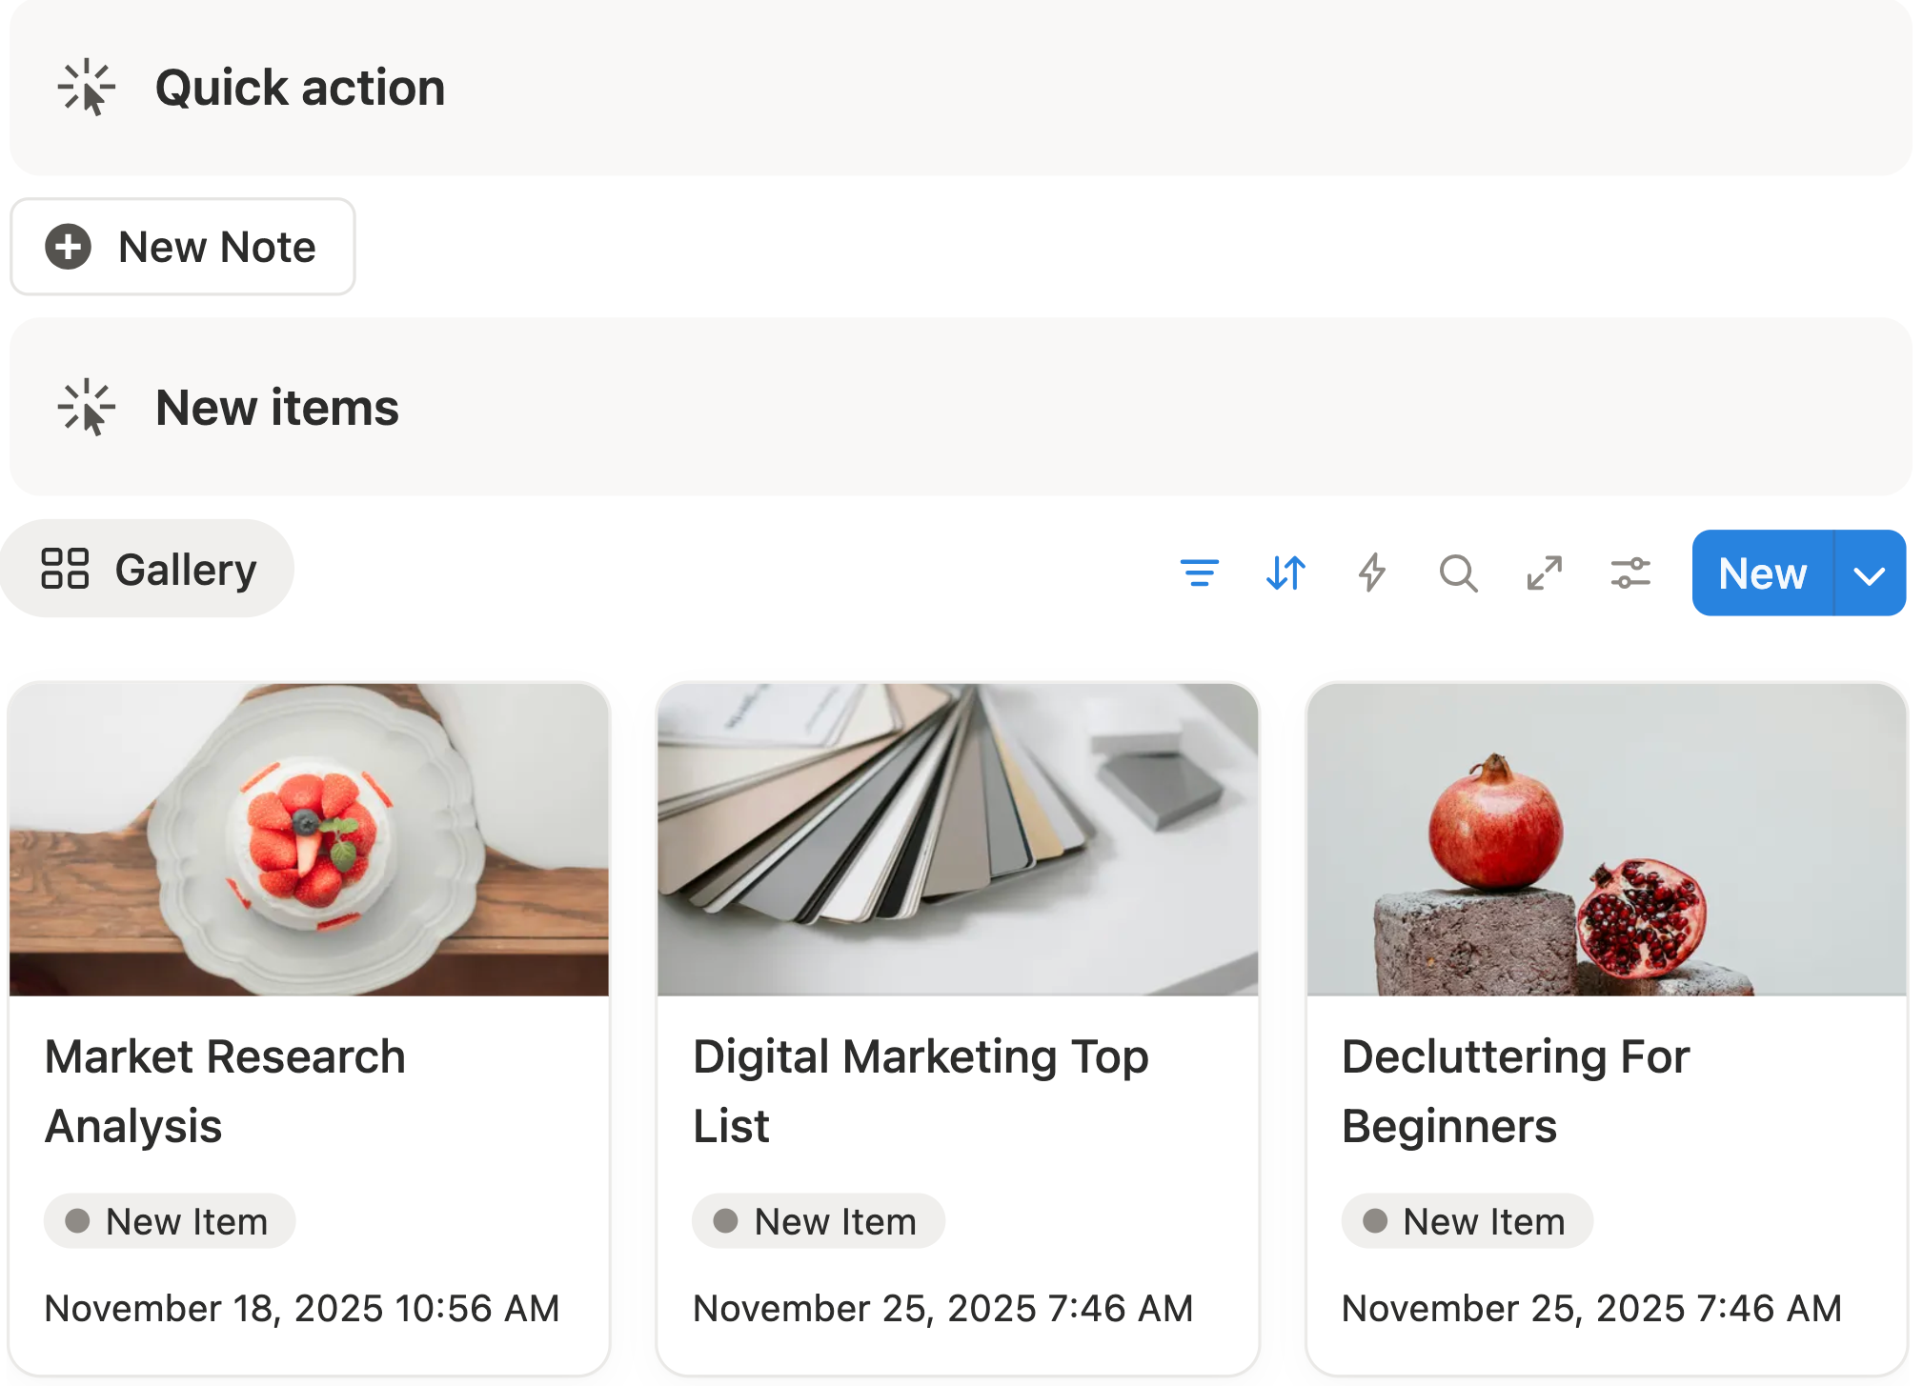1923x1386 pixels.
Task: Open view settings via the sliders icon
Action: pyautogui.click(x=1630, y=572)
